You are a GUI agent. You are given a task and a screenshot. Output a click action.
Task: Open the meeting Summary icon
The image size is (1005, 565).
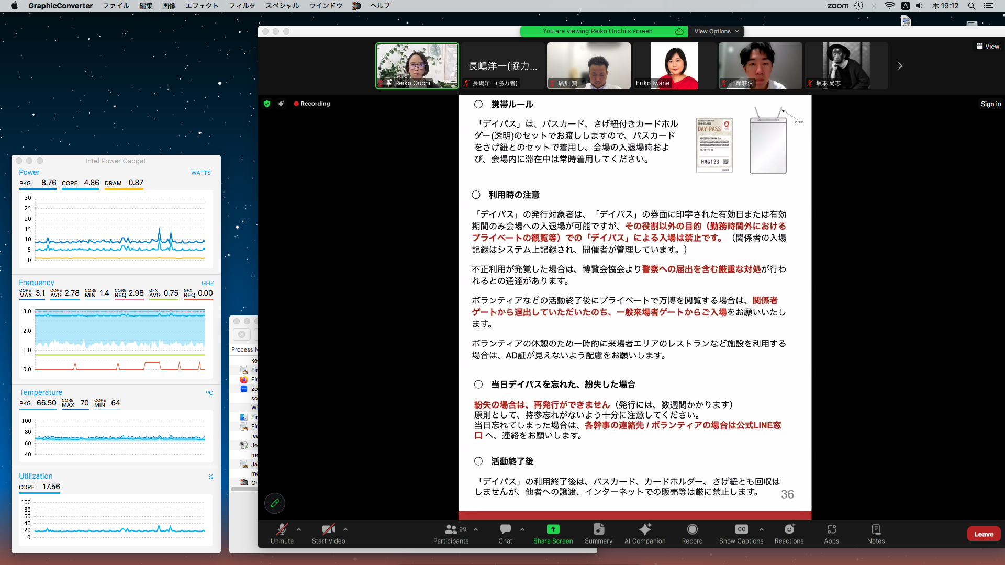[x=598, y=529]
